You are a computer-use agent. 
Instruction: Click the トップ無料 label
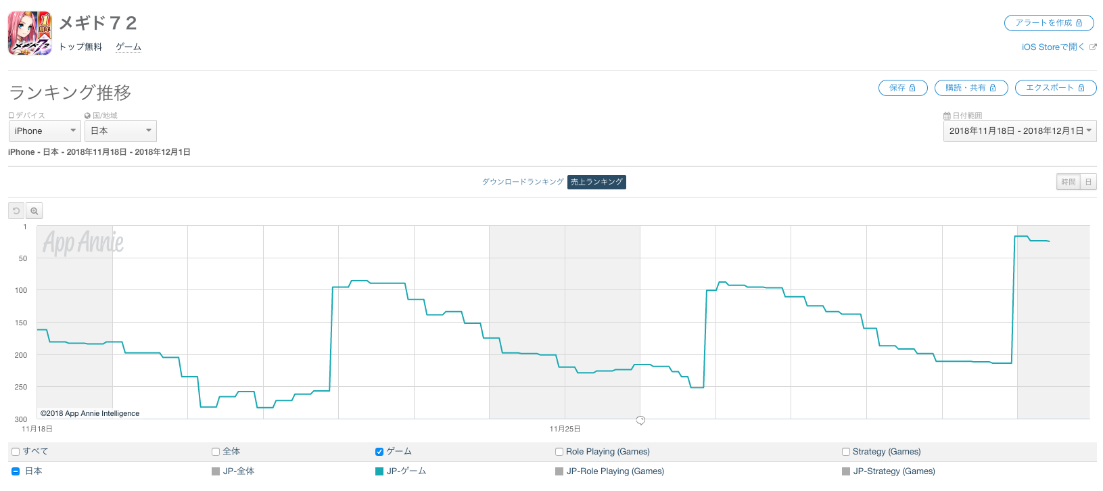(x=80, y=47)
